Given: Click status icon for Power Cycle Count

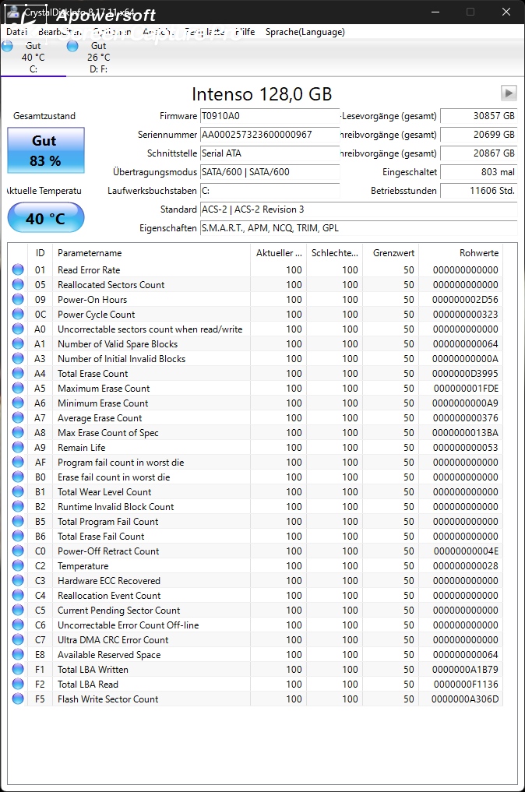Looking at the screenshot, I should pos(18,314).
